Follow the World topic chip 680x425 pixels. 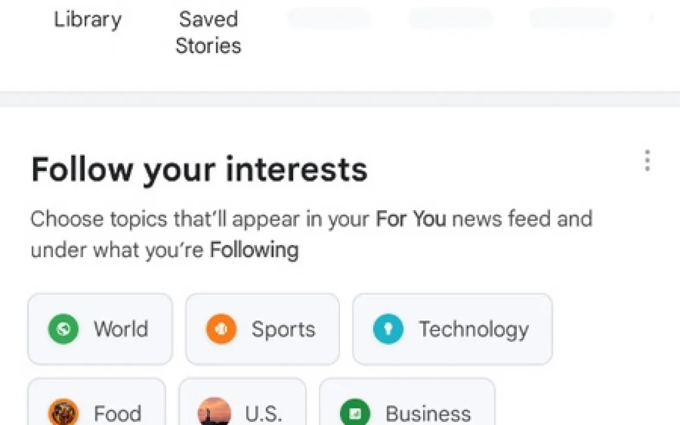(x=100, y=329)
